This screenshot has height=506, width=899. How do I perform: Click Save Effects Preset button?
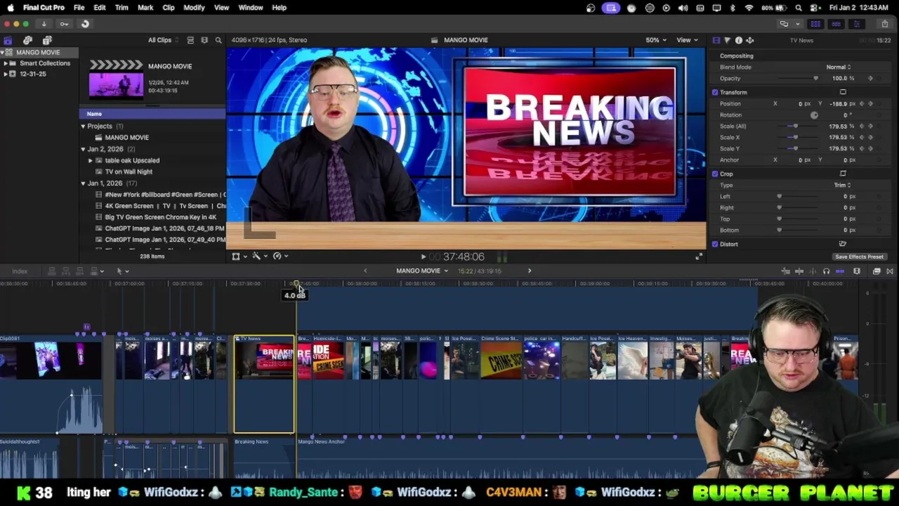click(x=859, y=257)
